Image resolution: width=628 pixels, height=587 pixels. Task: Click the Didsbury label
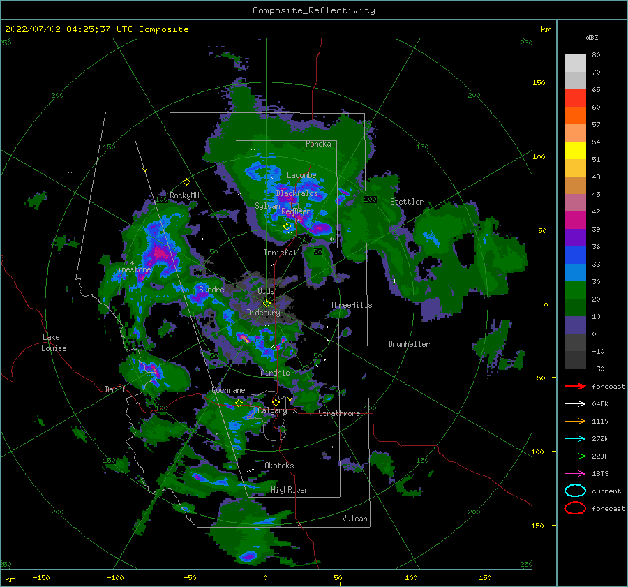pyautogui.click(x=264, y=313)
